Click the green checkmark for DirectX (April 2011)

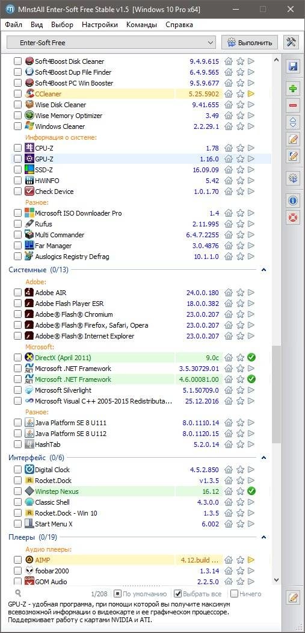(251, 357)
